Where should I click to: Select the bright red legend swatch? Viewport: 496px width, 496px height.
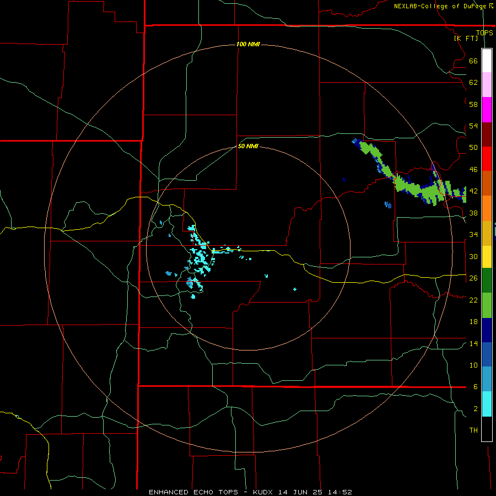point(487,159)
